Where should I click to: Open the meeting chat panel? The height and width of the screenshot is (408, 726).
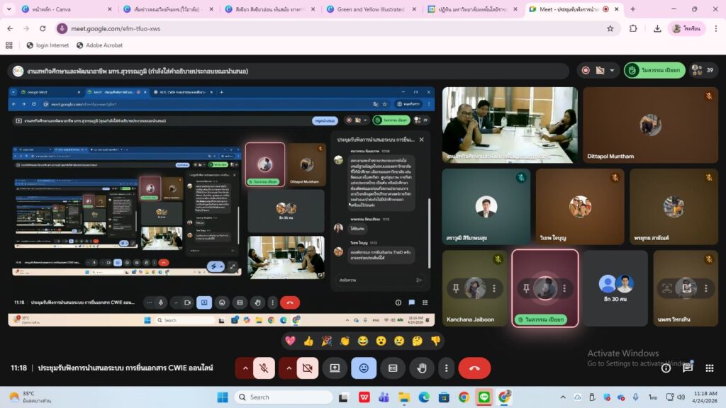(x=688, y=368)
